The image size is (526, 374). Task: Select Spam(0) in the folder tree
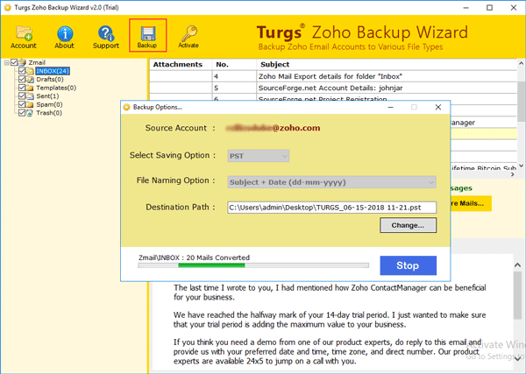(x=49, y=104)
